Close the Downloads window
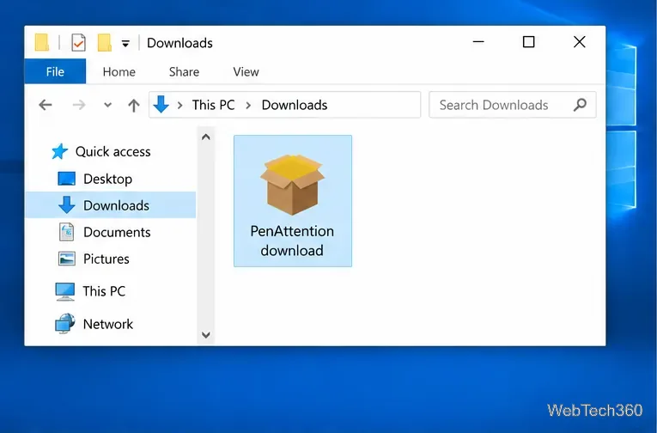This screenshot has width=657, height=433. click(580, 42)
